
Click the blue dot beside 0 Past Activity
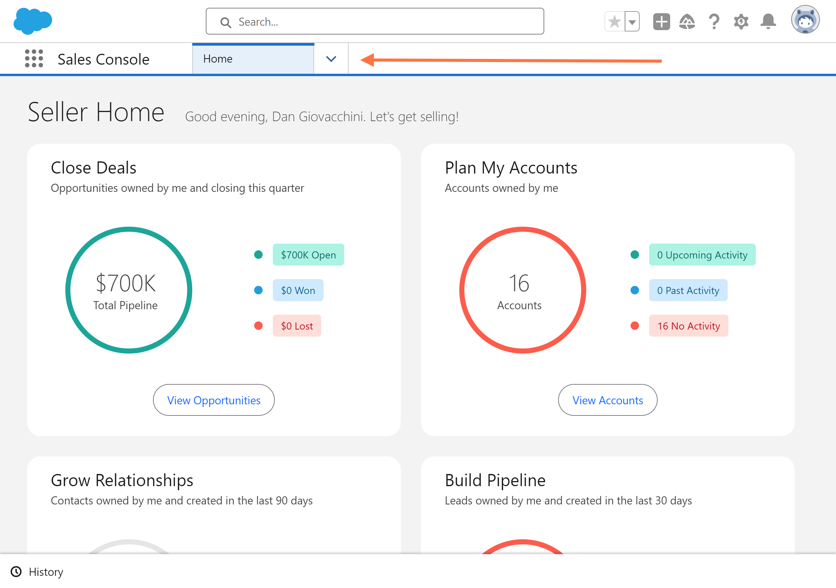[x=635, y=291]
